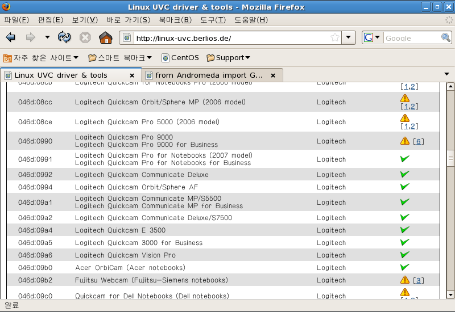Select text Logitech Quickcam Vision Pro
Screen dimensions: 455x312
(125, 255)
